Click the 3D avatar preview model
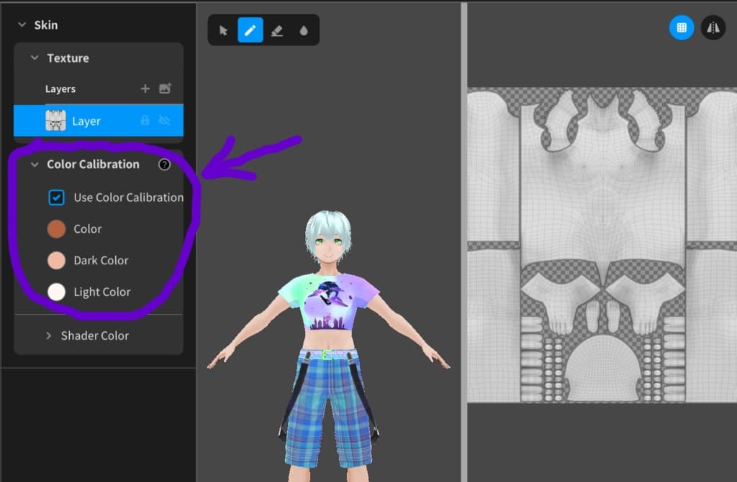Image resolution: width=737 pixels, height=482 pixels. click(x=328, y=346)
